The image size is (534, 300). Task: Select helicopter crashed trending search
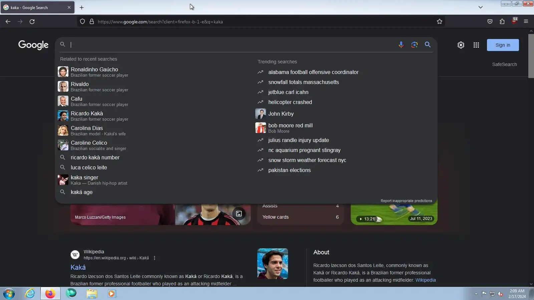click(344, 102)
